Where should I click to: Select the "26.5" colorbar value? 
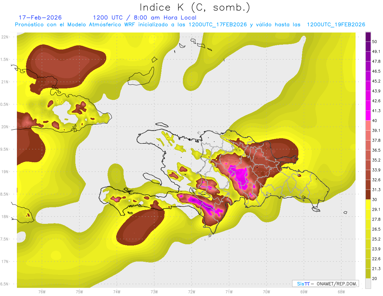tap(376, 229)
